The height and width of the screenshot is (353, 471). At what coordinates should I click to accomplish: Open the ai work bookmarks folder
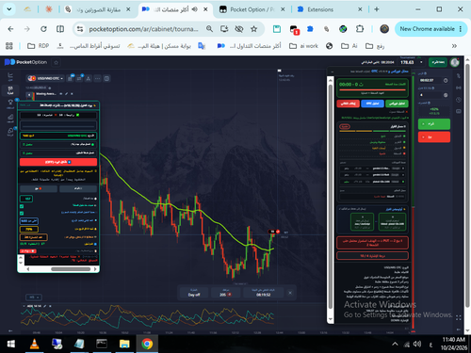[303, 46]
